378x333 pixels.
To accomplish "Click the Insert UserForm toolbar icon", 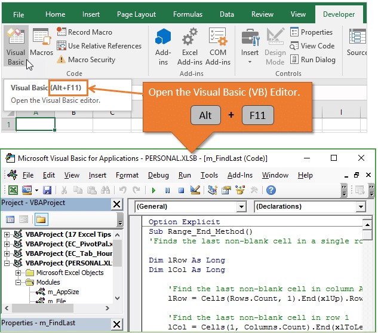I will tap(27, 190).
